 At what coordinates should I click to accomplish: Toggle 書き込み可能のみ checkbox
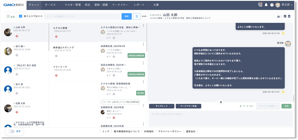coord(21,16)
